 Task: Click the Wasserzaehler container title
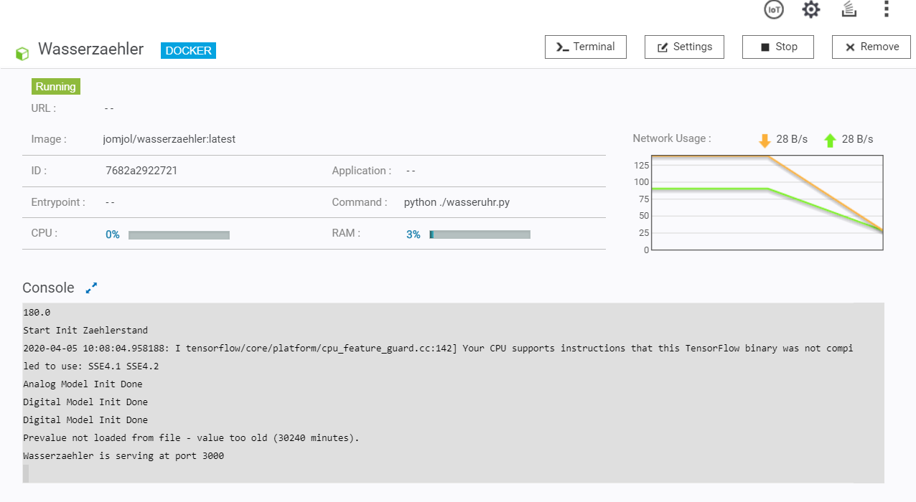click(91, 49)
